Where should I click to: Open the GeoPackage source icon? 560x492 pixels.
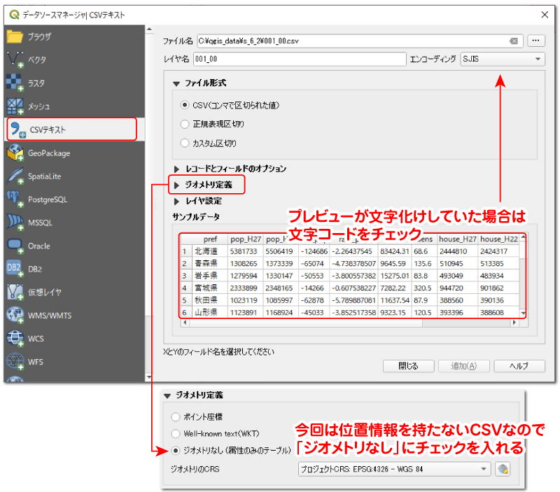coord(15,153)
